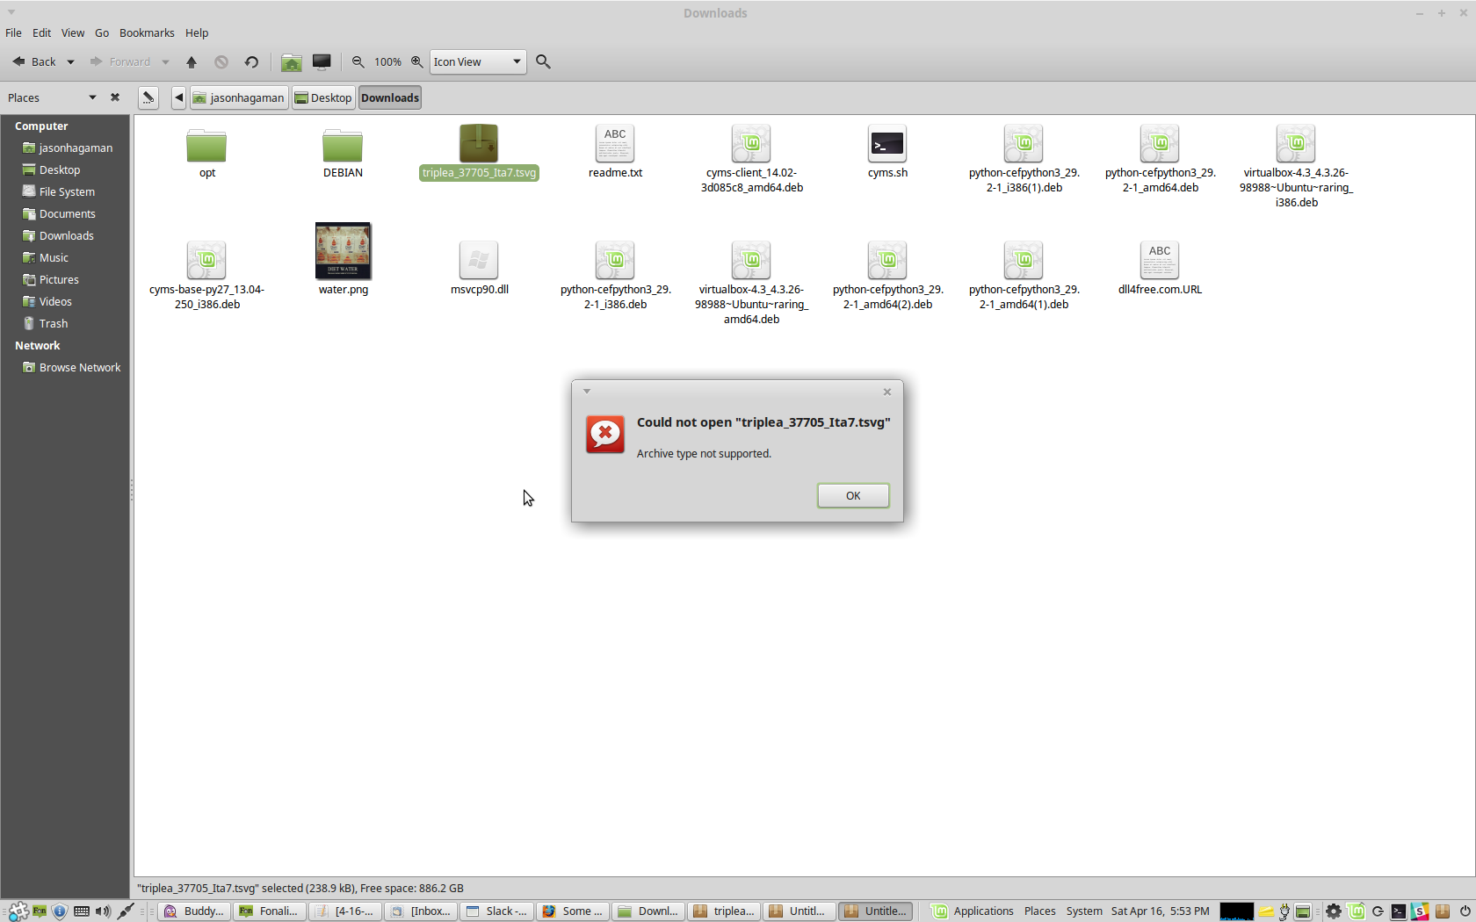The height and width of the screenshot is (922, 1476).
Task: Open the File menu
Action: (13, 32)
